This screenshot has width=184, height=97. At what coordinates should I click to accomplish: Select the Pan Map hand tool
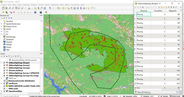coord(3,8)
